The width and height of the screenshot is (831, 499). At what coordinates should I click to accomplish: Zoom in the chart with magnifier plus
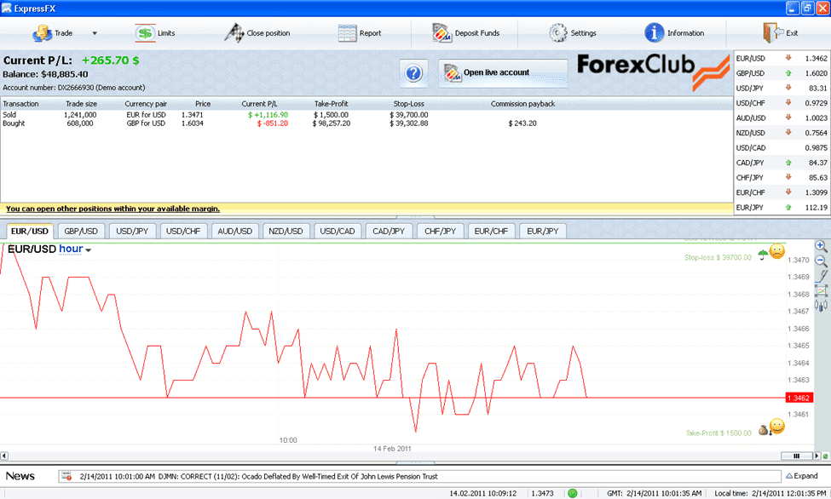point(822,246)
